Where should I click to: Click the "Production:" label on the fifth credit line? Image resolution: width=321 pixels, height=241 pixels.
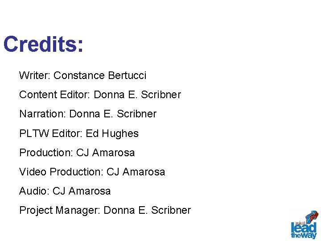(x=46, y=153)
